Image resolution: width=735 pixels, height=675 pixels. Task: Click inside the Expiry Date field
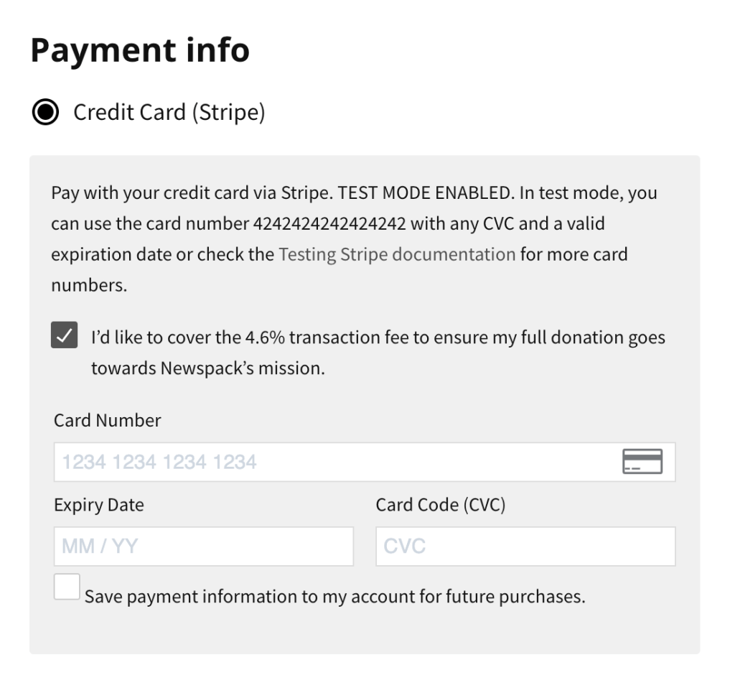point(203,546)
